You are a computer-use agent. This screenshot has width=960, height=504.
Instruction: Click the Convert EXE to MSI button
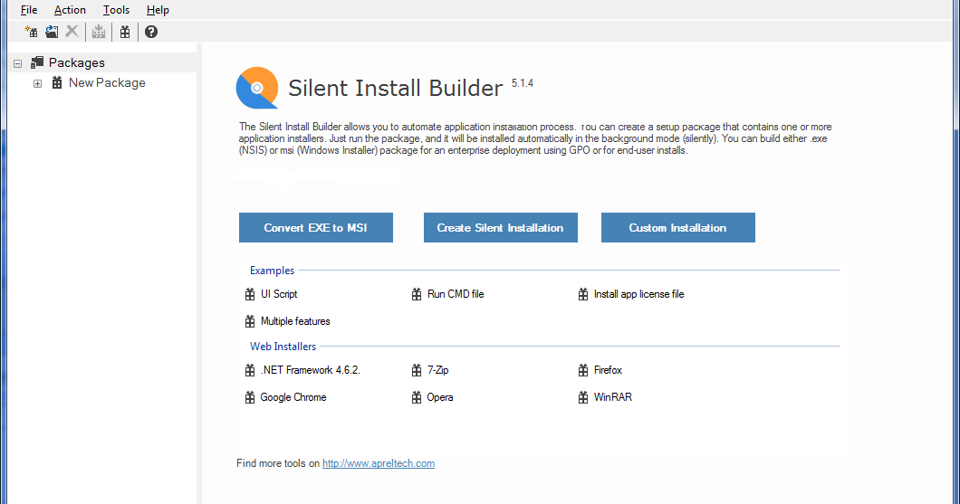[x=316, y=227]
